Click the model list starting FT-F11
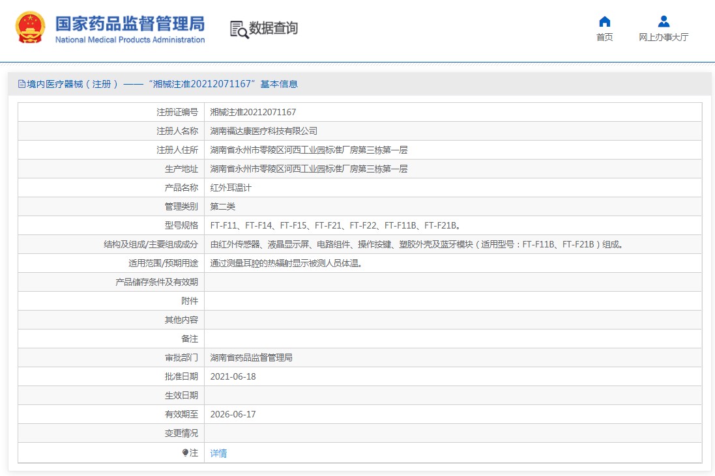715x476 pixels. coord(335,225)
